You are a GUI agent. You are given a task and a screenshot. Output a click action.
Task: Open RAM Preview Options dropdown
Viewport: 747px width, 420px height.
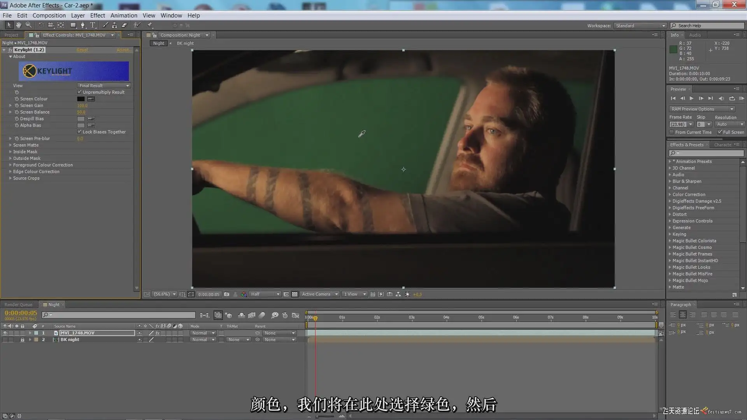pyautogui.click(x=702, y=109)
